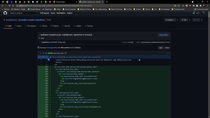Open the first pinned GitHub tab

(3, 2)
